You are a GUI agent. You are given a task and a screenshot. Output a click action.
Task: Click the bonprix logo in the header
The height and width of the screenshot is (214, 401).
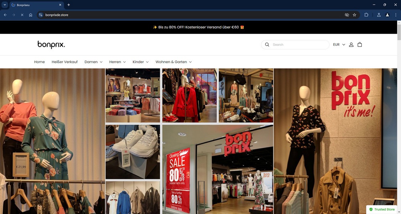tap(51, 45)
